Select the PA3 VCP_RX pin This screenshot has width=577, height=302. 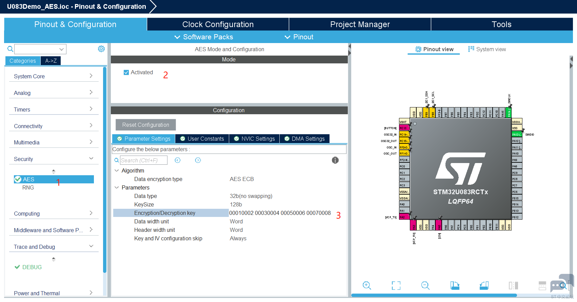413,225
